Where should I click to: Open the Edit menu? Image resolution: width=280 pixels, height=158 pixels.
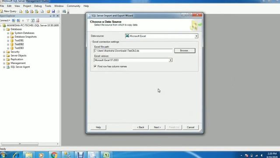tap(9, 6)
